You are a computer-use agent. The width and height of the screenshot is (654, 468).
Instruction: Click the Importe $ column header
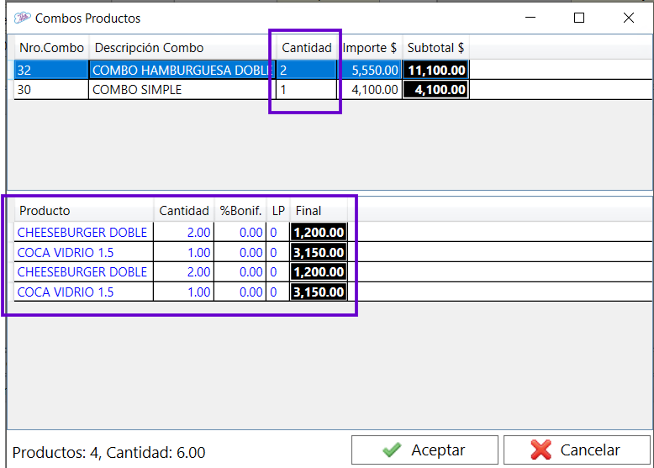[x=370, y=48]
